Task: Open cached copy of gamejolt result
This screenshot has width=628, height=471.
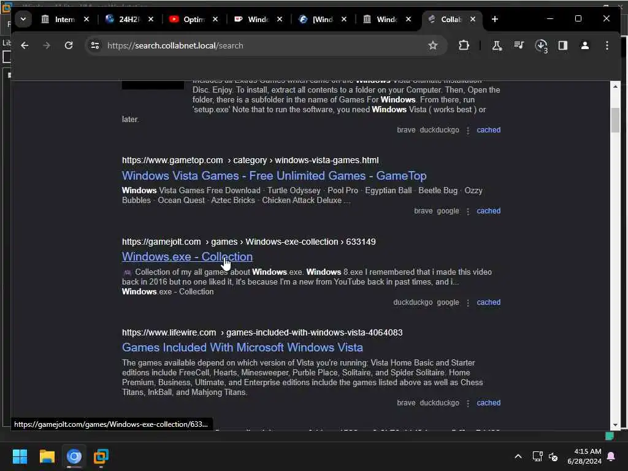Action: point(488,302)
